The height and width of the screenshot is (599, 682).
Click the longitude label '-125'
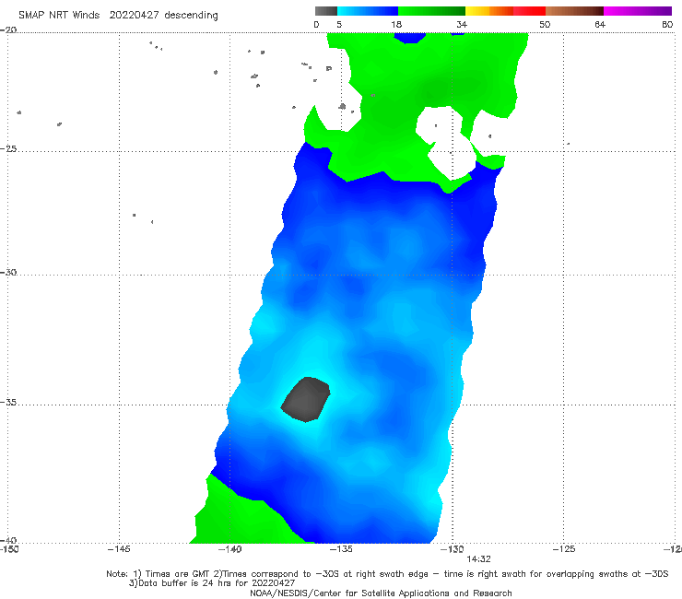(x=563, y=549)
